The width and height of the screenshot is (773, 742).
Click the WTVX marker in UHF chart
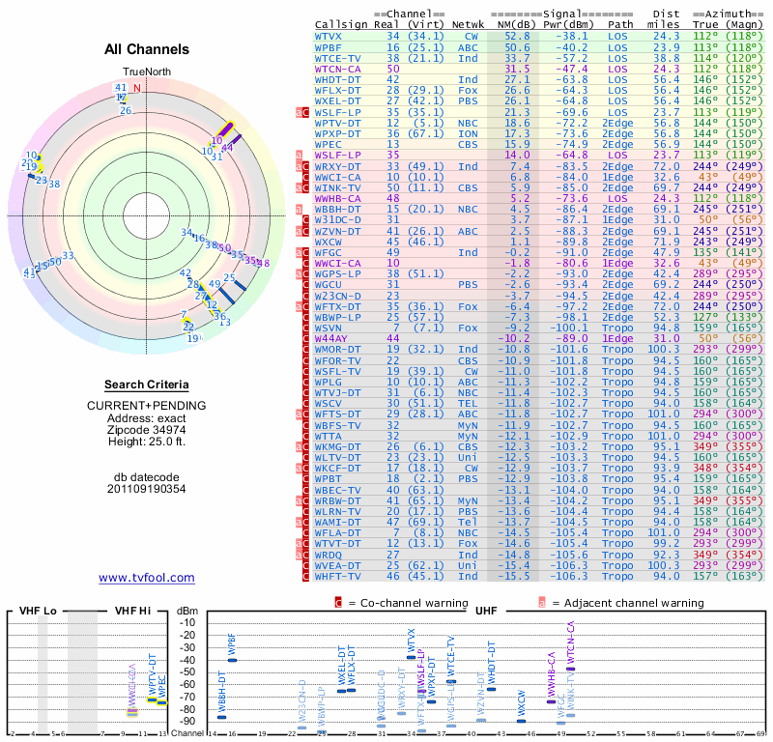tap(412, 657)
